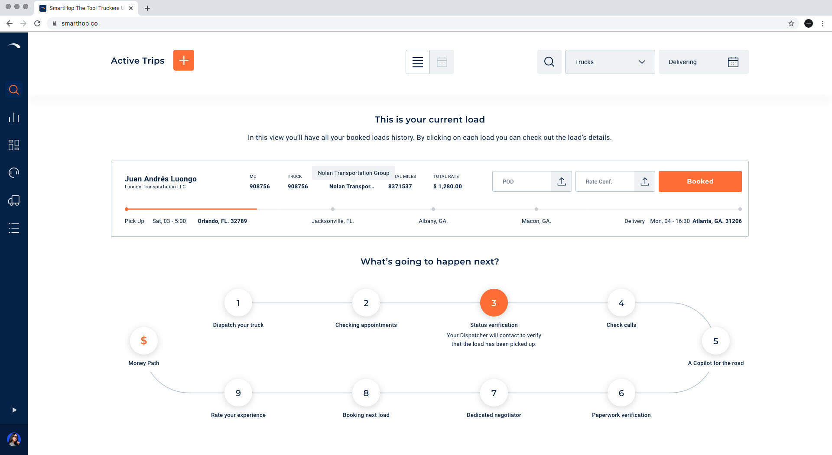The height and width of the screenshot is (455, 832).
Task: Open the bar chart analytics sidebar icon
Action: point(14,117)
